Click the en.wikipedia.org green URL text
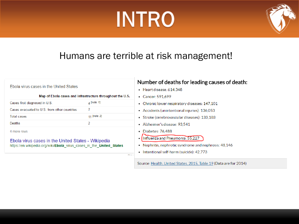This screenshot has width=299, height=224. [x=66, y=146]
